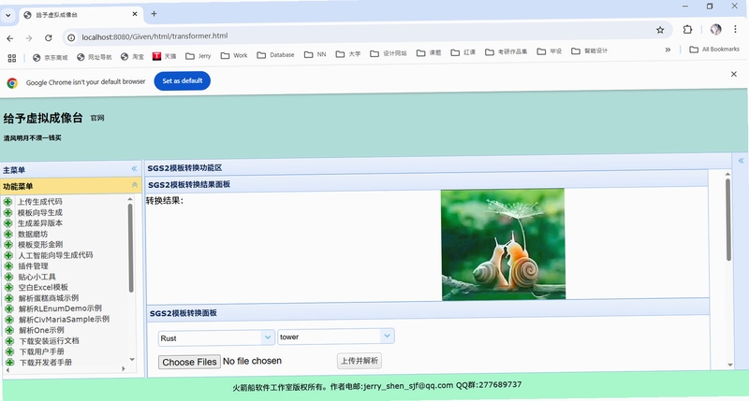
Task: Collapse the 主菜单 left panel
Action: click(x=134, y=168)
